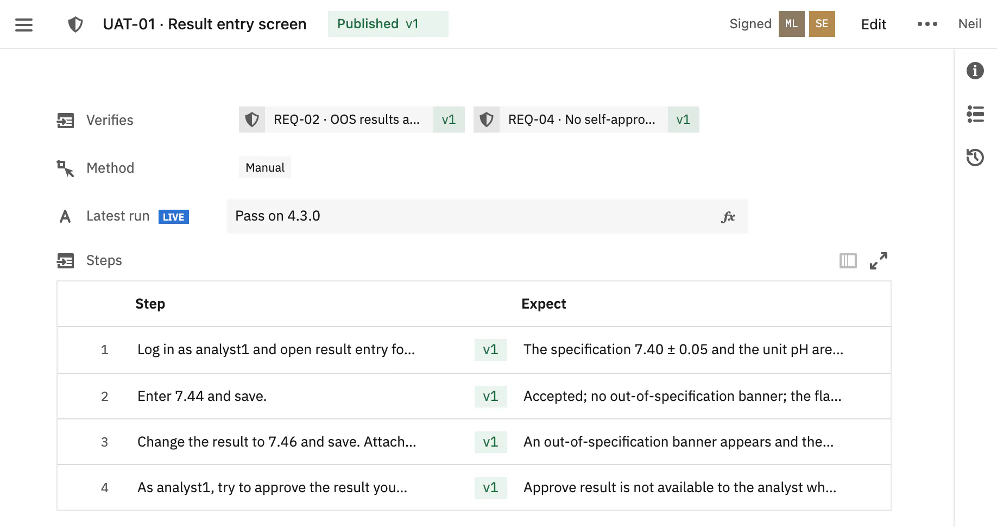This screenshot has height=527, width=997.
Task: Click the fx formula icon in Latest run
Action: pyautogui.click(x=728, y=217)
